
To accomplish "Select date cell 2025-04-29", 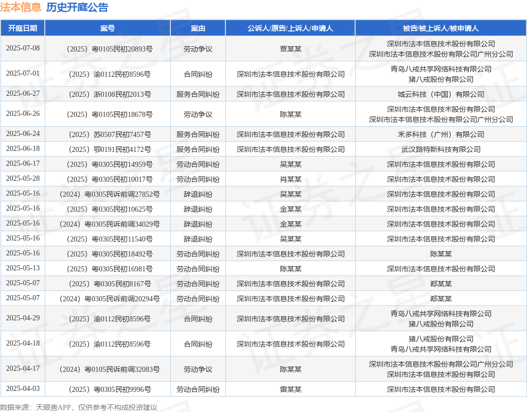I will (x=23, y=318).
